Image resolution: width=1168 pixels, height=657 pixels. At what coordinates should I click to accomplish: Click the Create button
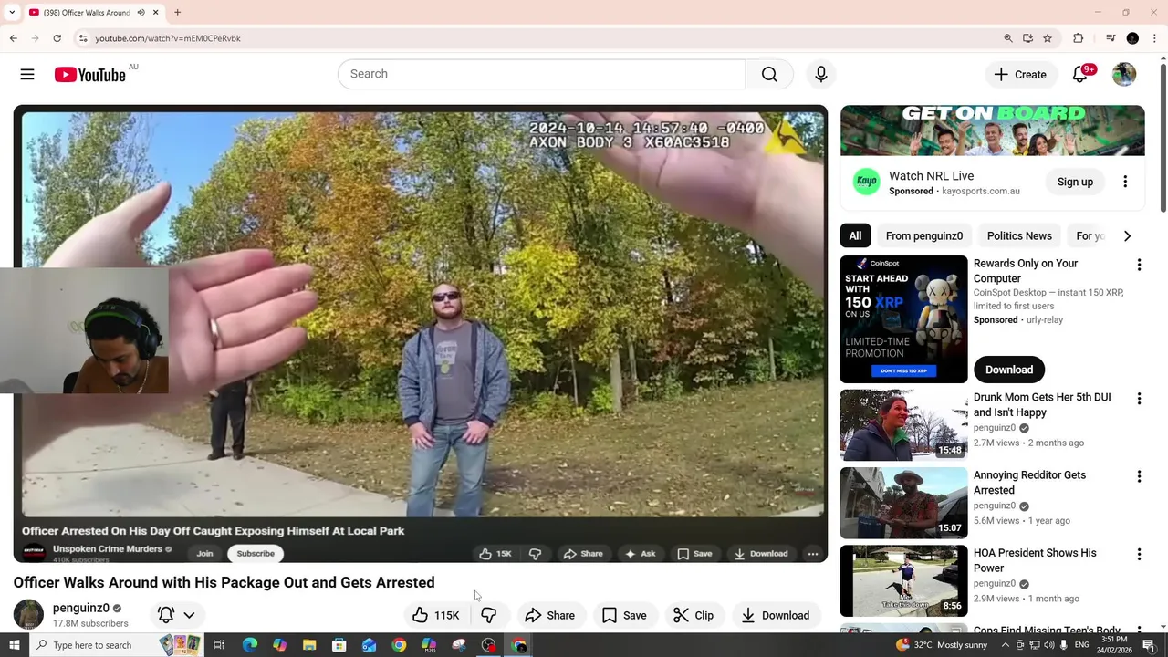pyautogui.click(x=1020, y=74)
